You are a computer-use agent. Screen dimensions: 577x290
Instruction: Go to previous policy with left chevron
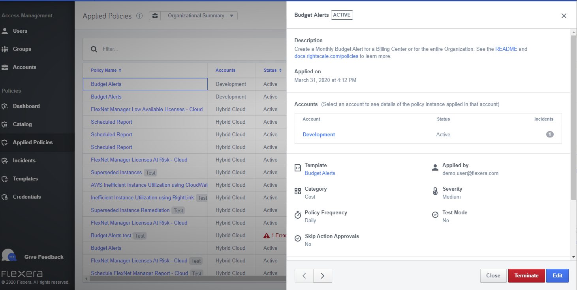click(x=304, y=276)
